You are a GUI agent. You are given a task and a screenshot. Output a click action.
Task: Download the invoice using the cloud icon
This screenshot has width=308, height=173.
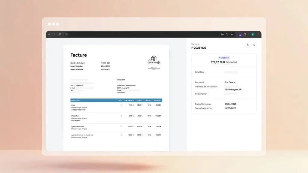coord(248,45)
